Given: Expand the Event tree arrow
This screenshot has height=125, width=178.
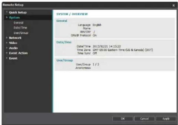Looking at the screenshot, I should pyautogui.click(x=7, y=58).
